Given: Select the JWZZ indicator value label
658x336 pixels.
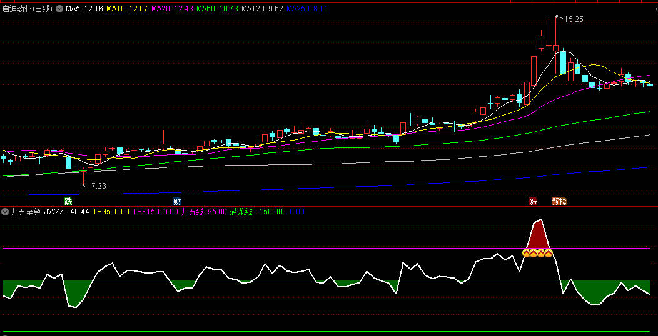Looking at the screenshot, I should [x=66, y=212].
